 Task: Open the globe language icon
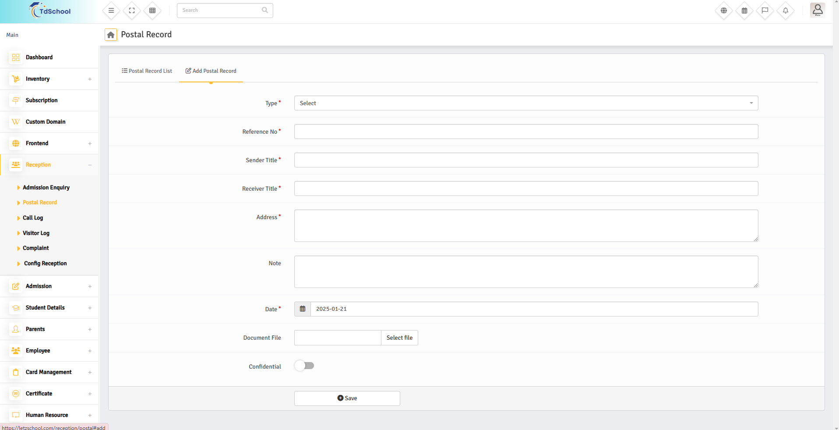(724, 11)
